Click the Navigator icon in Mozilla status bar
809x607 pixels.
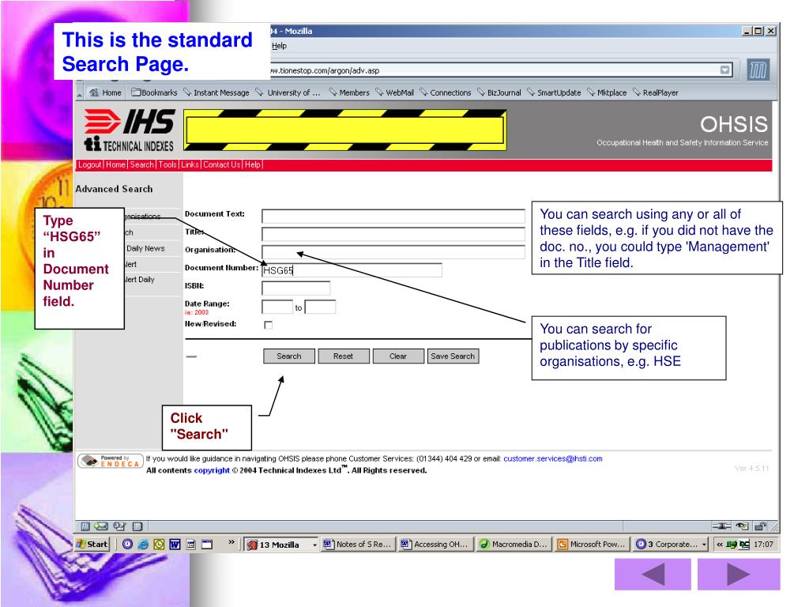tap(85, 526)
